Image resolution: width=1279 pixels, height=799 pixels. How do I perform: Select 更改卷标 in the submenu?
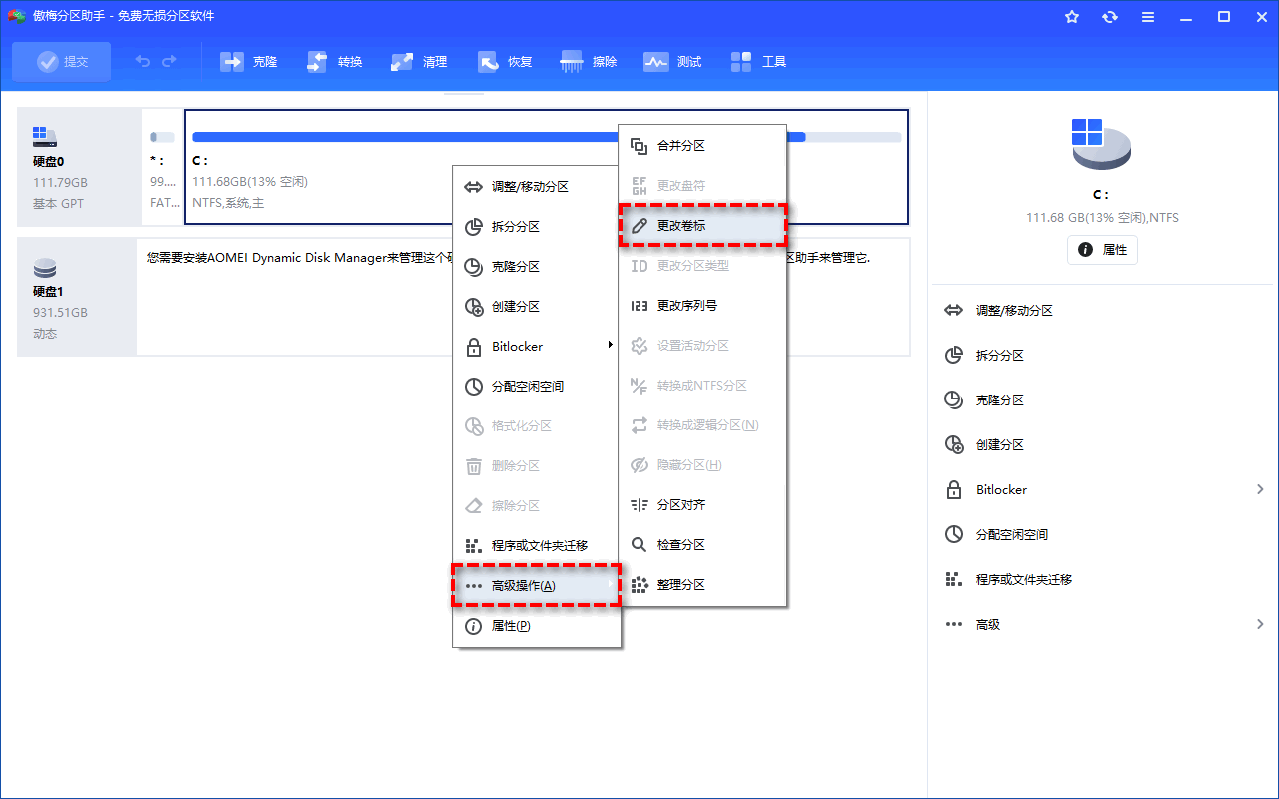[702, 226]
